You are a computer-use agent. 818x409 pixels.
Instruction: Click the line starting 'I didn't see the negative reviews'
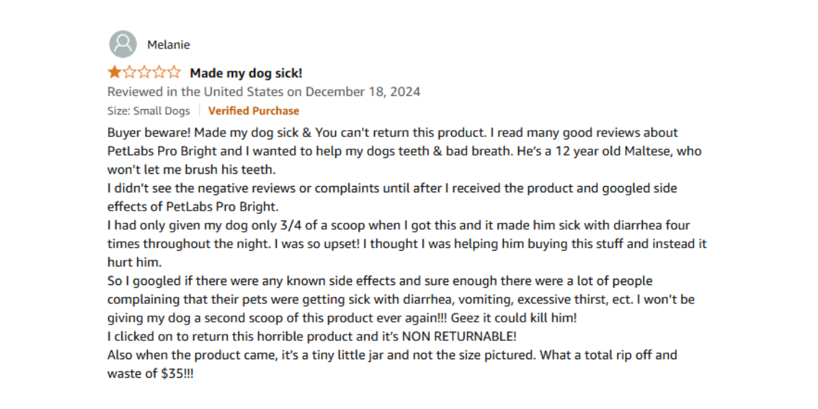[x=392, y=188]
